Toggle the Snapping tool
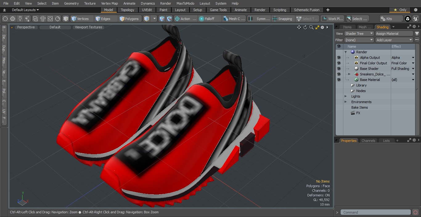This screenshot has height=217, width=421. [282, 19]
